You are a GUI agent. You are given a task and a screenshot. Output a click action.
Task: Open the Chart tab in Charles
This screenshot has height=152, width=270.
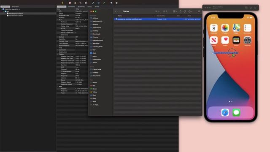pos(89,7)
